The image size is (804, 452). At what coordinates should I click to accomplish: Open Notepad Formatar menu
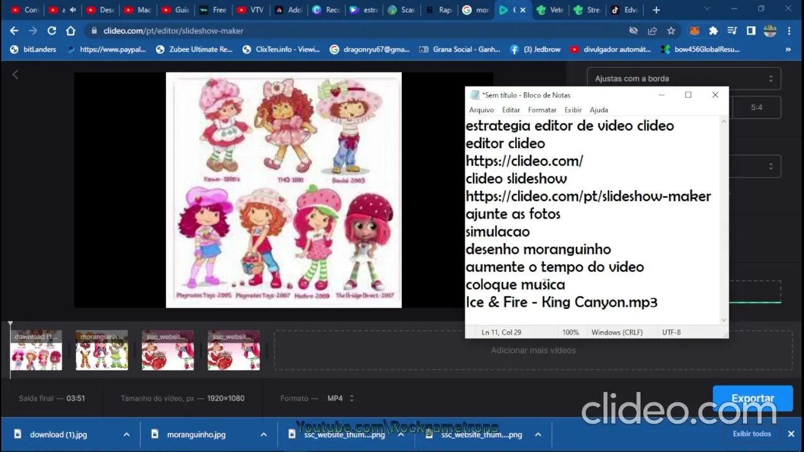coord(542,110)
